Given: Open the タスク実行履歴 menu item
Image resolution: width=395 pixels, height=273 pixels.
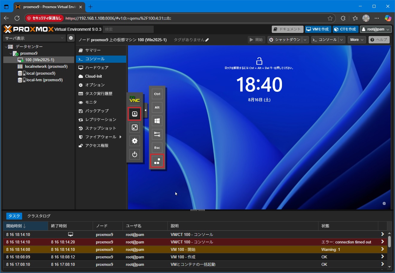Looking at the screenshot, I should pos(101,93).
